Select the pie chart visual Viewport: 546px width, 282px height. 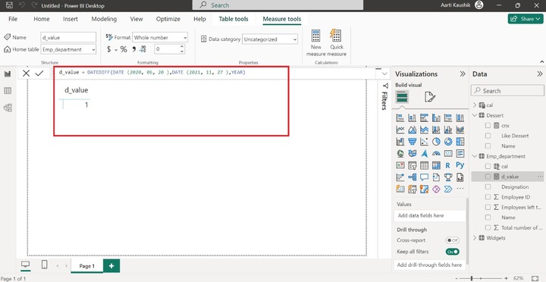pos(436,142)
